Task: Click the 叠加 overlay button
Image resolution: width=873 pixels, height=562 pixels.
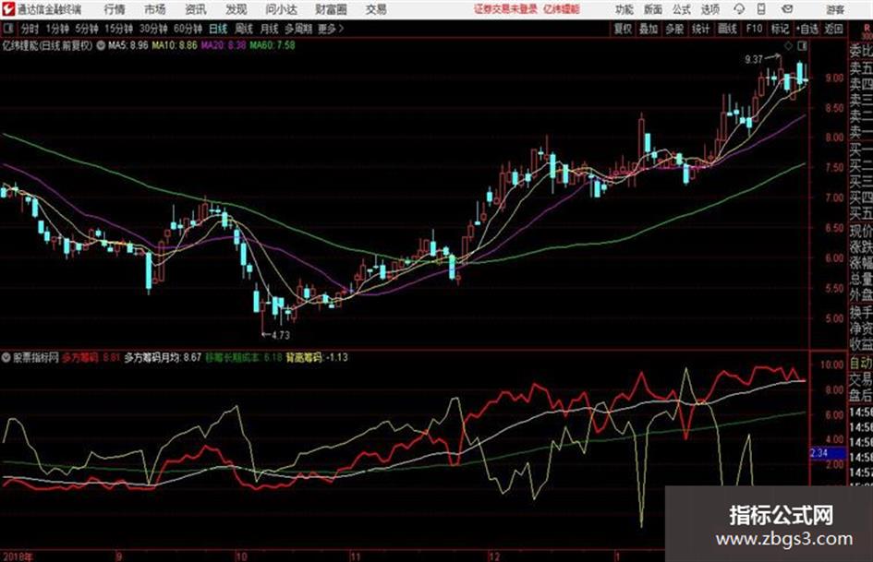Action: tap(649, 29)
